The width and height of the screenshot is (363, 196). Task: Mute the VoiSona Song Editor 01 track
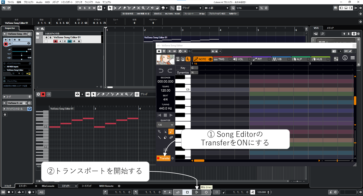46,37
